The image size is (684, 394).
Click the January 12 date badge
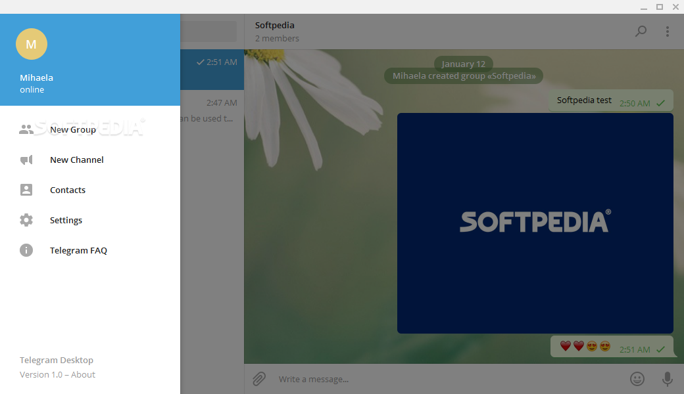[463, 64]
